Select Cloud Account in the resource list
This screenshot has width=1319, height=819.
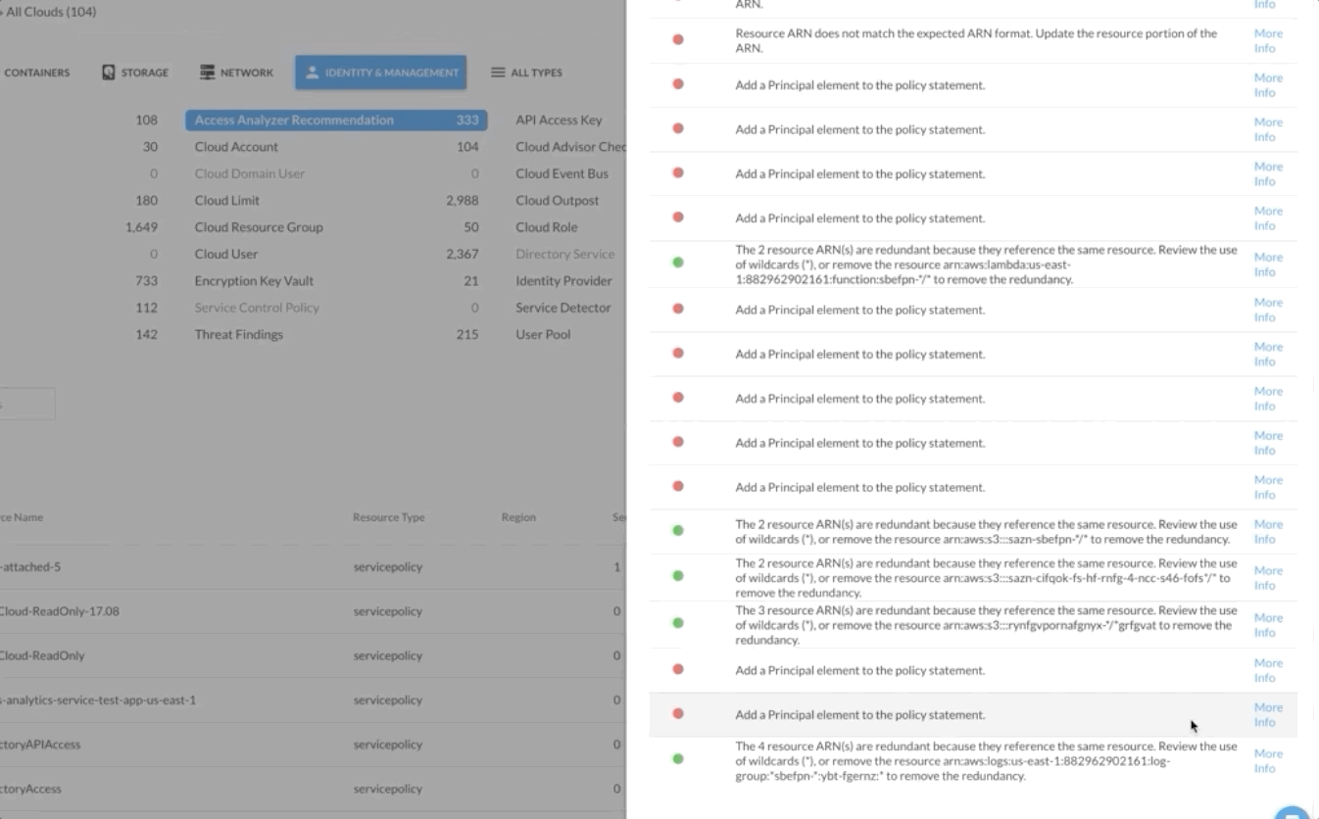click(236, 147)
